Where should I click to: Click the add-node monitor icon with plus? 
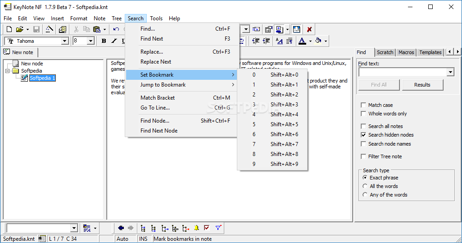279,29
